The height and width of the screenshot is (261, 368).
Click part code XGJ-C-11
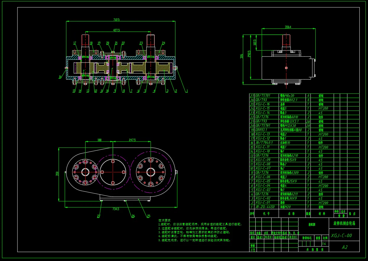tap(262, 147)
